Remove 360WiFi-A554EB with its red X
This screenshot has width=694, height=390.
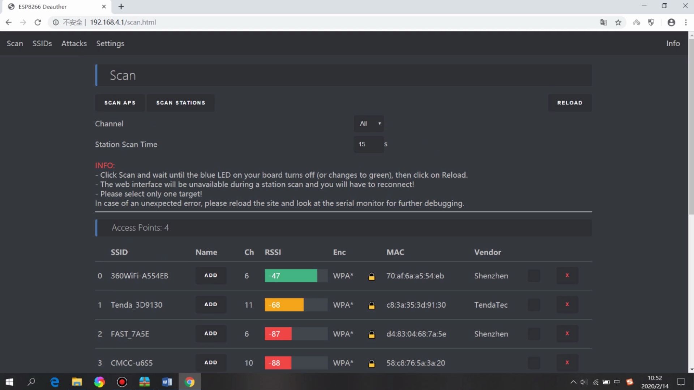[567, 276]
